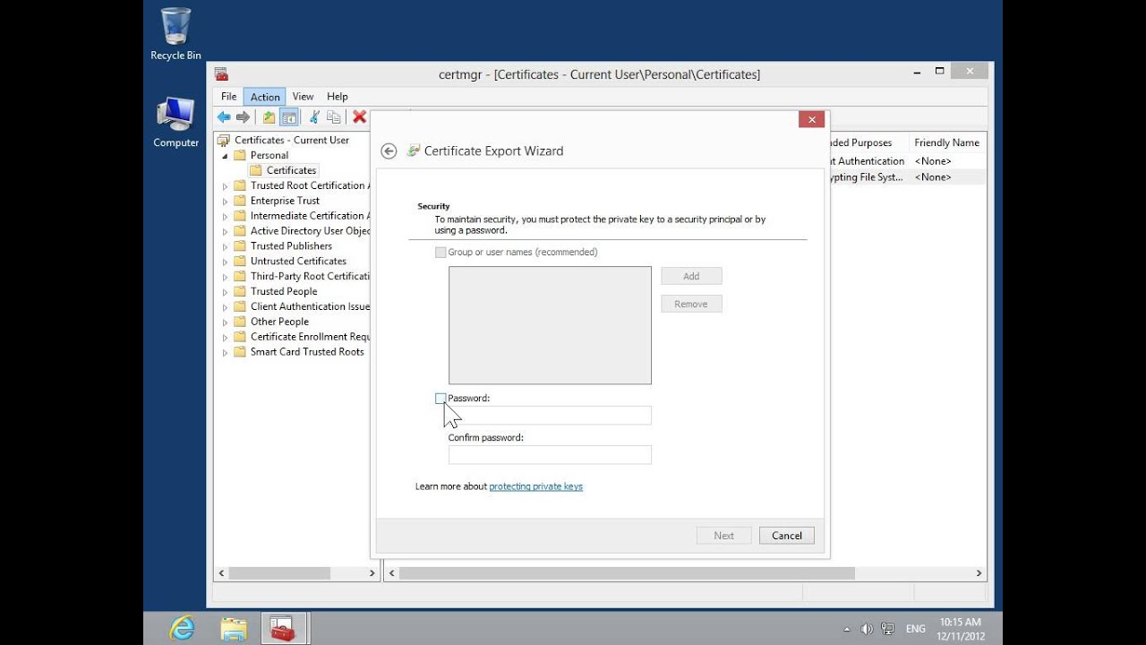
Task: Expand Active Directory User Object node
Action: click(226, 232)
